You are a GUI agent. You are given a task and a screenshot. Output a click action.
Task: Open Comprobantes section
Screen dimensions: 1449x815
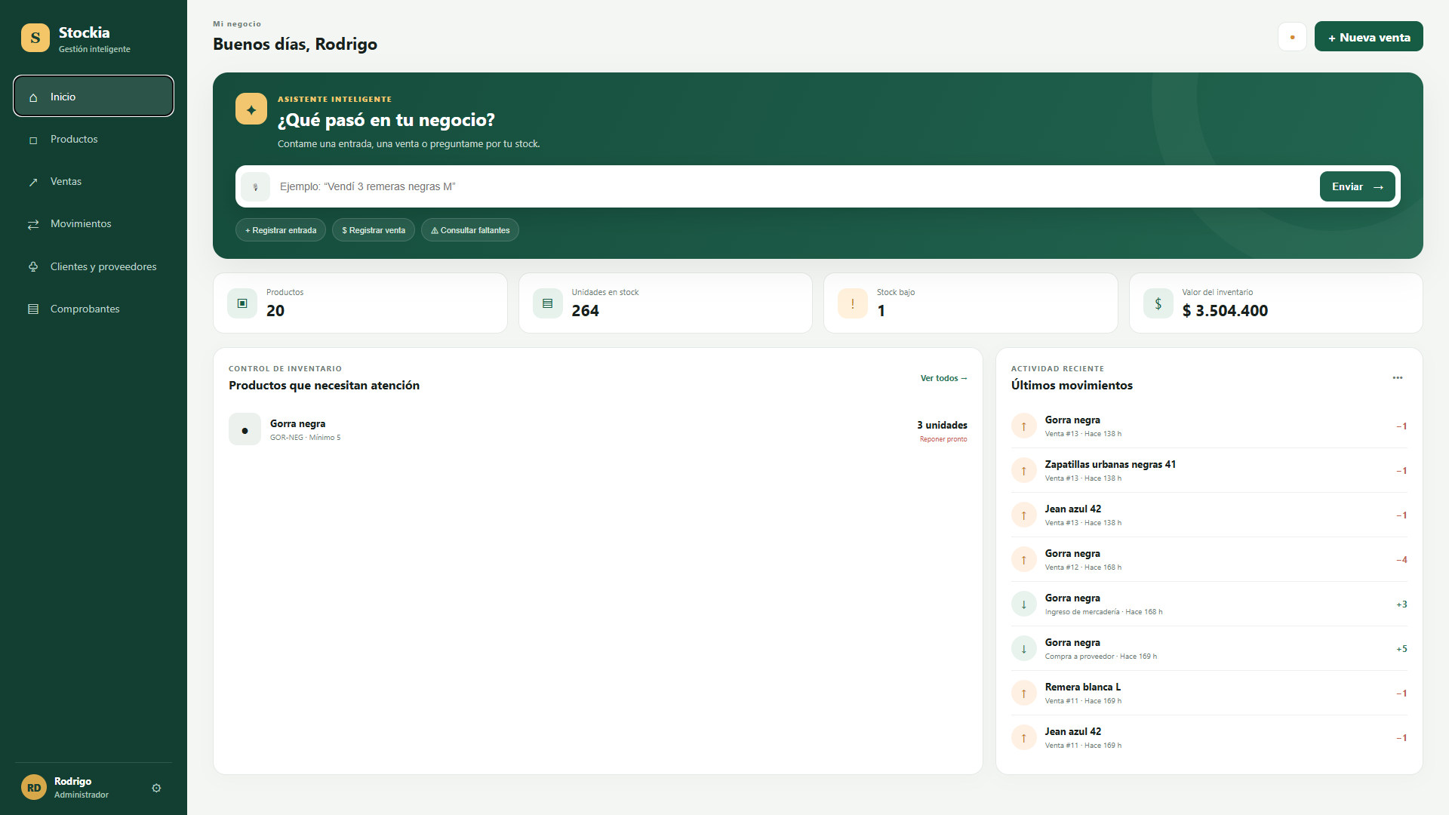94,309
